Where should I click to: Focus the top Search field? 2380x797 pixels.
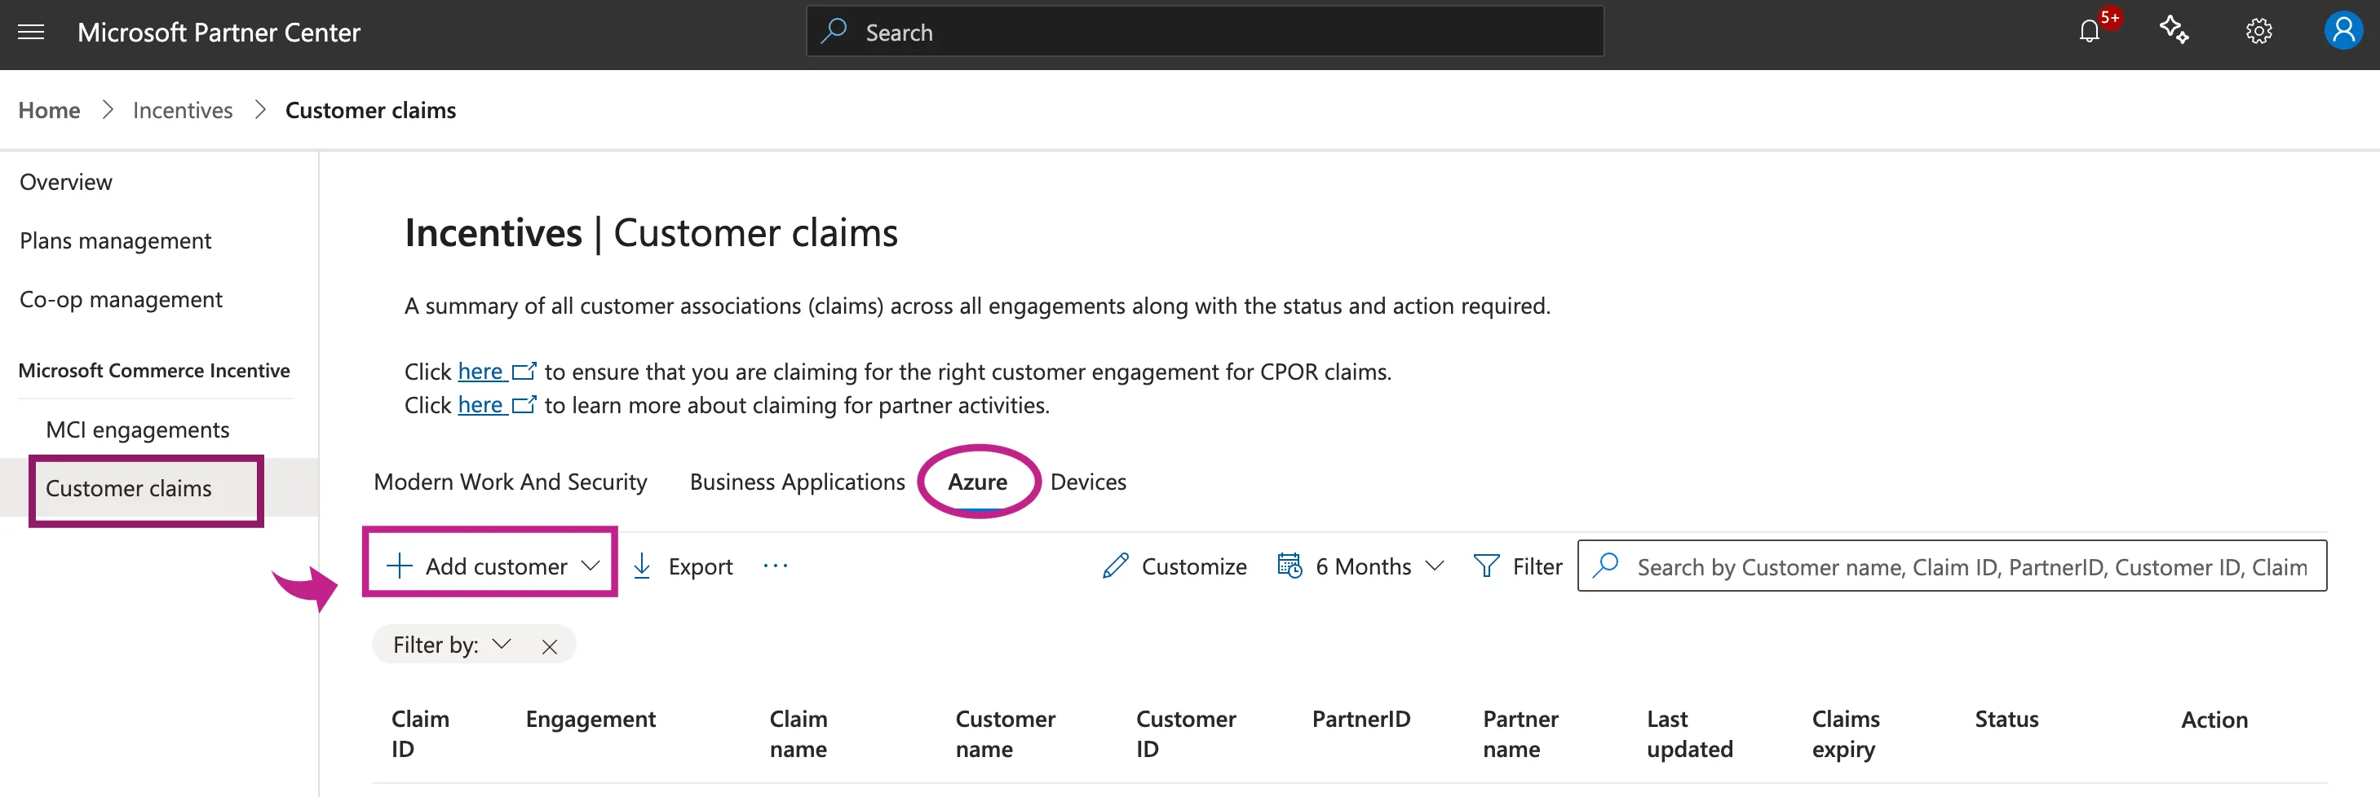(1205, 32)
